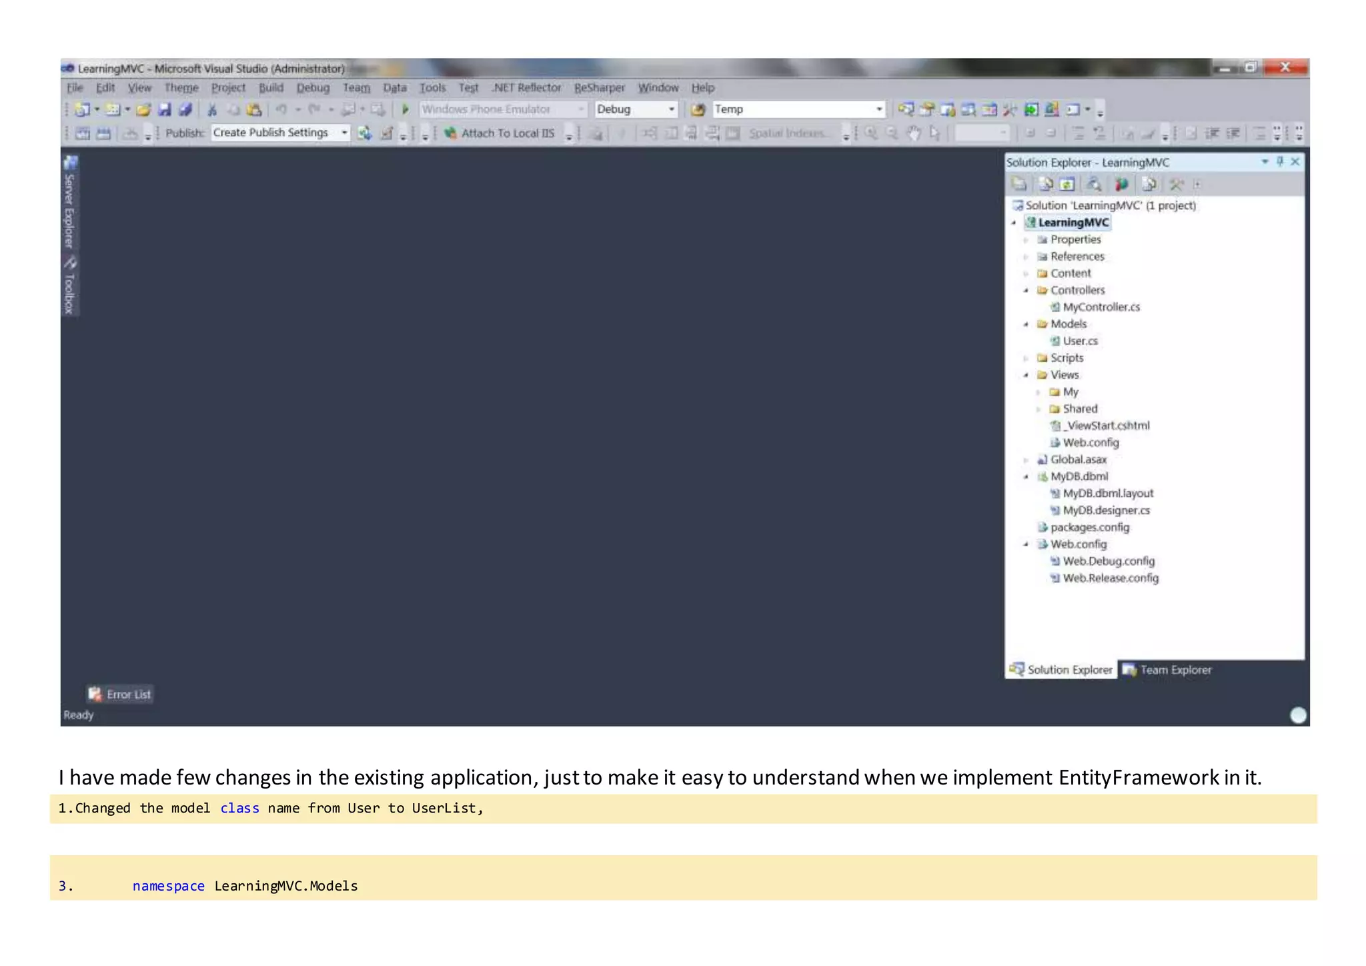Click the ASP.NET Configuration tools icon in Solution Explorer
1366x966 pixels.
[x=1177, y=184]
